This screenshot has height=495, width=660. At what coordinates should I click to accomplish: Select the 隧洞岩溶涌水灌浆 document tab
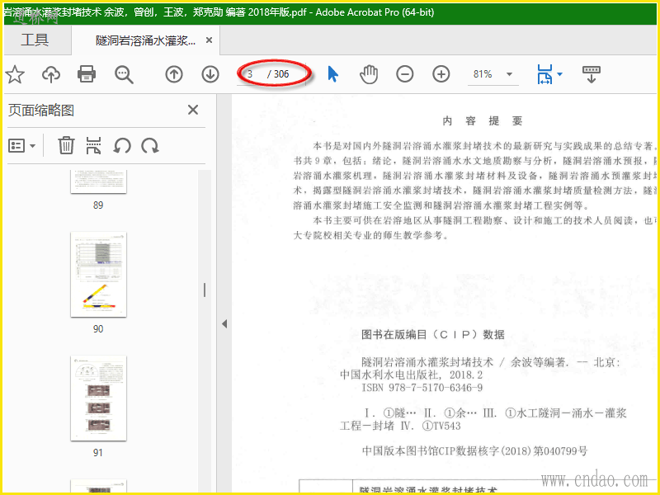[x=146, y=40]
